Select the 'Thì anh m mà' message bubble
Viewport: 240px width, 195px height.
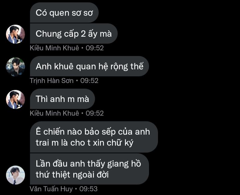click(x=62, y=99)
